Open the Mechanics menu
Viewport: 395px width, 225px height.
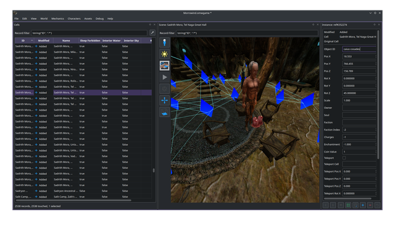57,19
